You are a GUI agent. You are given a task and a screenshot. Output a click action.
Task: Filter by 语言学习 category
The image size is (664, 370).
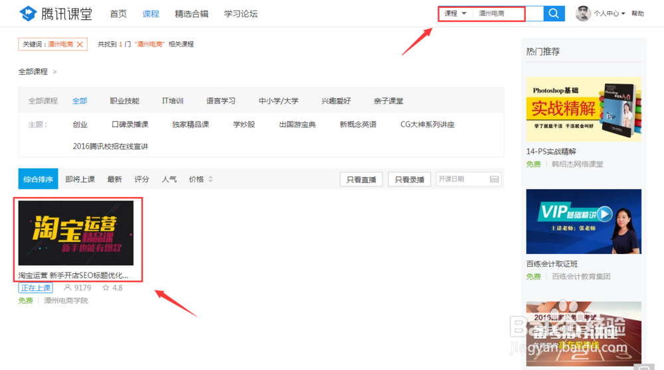click(220, 101)
